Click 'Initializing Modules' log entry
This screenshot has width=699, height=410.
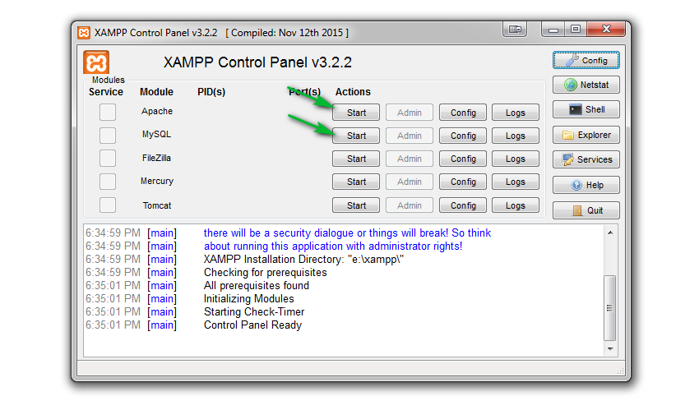click(x=248, y=299)
